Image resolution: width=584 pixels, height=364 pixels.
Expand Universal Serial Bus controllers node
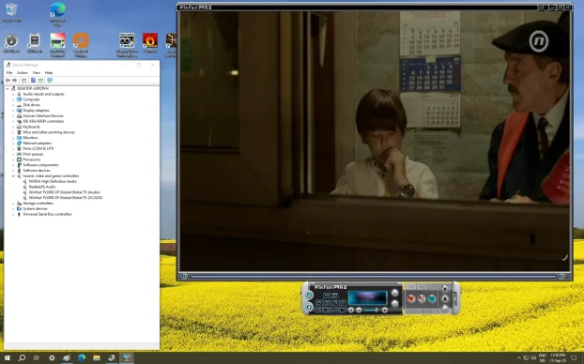coord(13,215)
